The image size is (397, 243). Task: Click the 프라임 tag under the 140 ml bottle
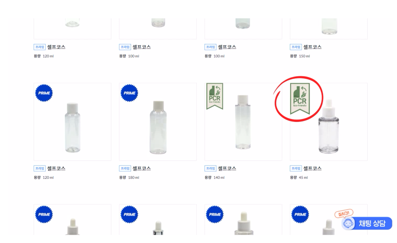click(x=210, y=168)
